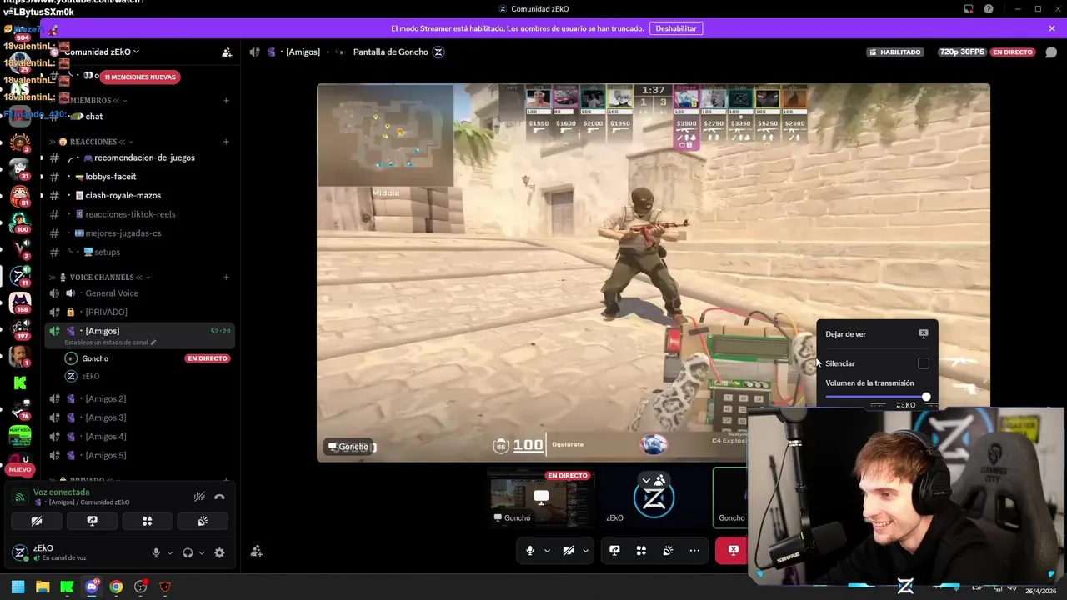Image resolution: width=1067 pixels, height=600 pixels.
Task: Open soundboard in the left voice panel
Action: coord(202,521)
